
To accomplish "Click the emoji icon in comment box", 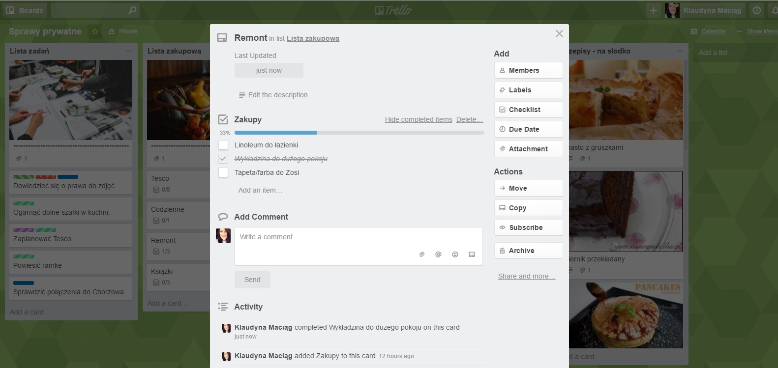I will coord(455,255).
